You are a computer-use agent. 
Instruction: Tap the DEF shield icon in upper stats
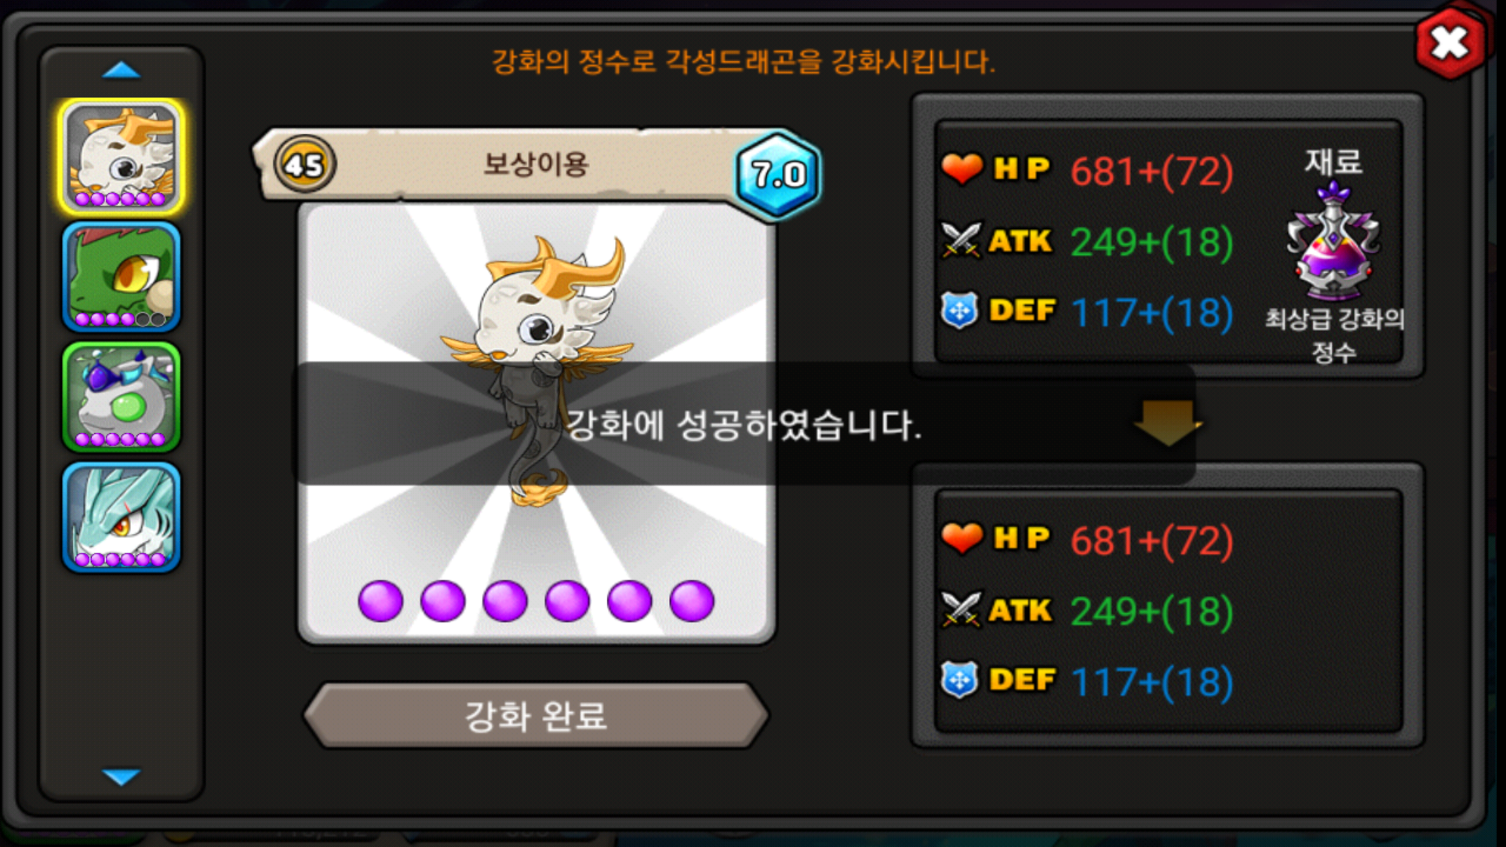point(959,311)
